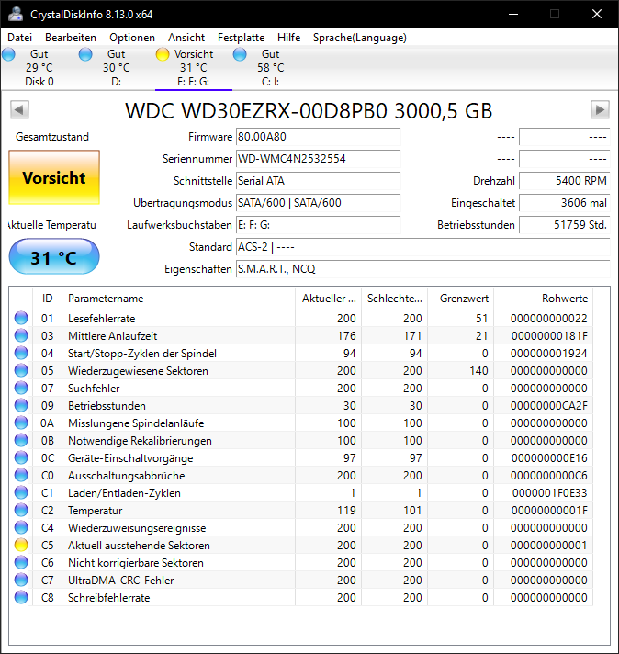Click the Betriebsstunden value 51759 Std.

click(x=565, y=225)
